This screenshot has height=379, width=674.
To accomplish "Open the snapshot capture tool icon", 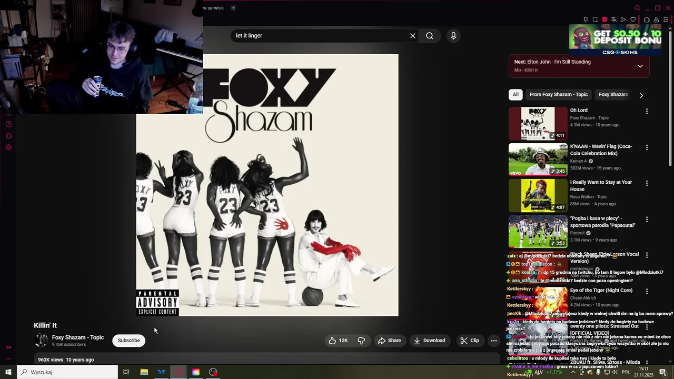I will pyautogui.click(x=595, y=19).
